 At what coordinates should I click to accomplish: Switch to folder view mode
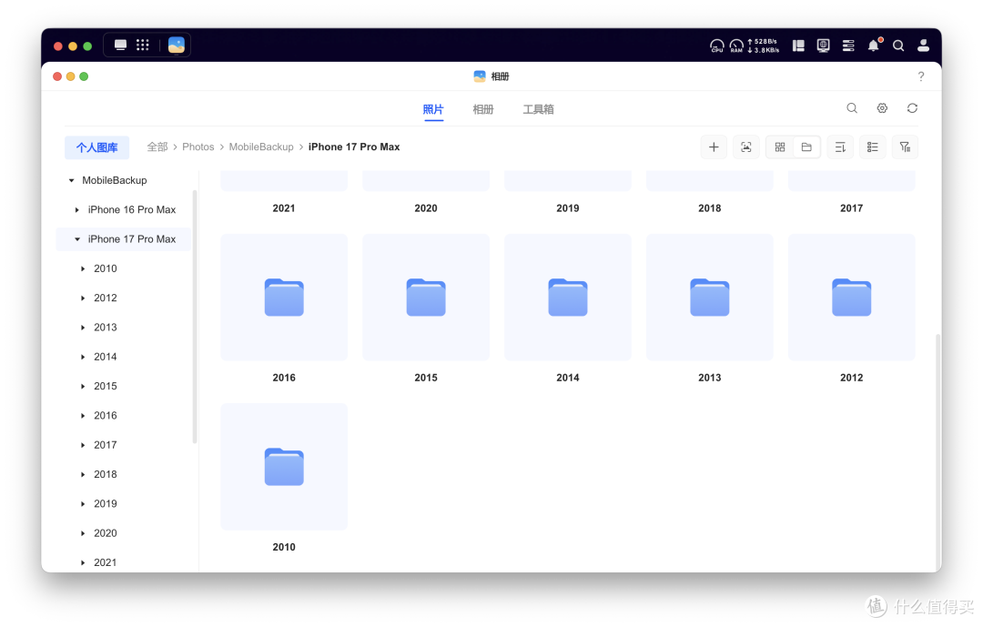coord(806,147)
